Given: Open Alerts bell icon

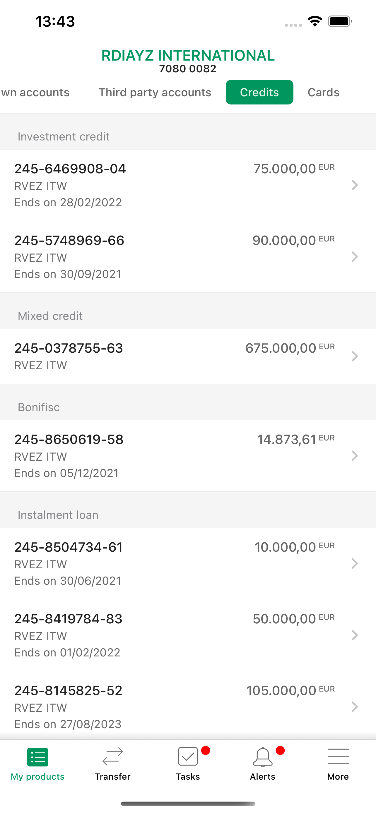Looking at the screenshot, I should click(x=263, y=757).
